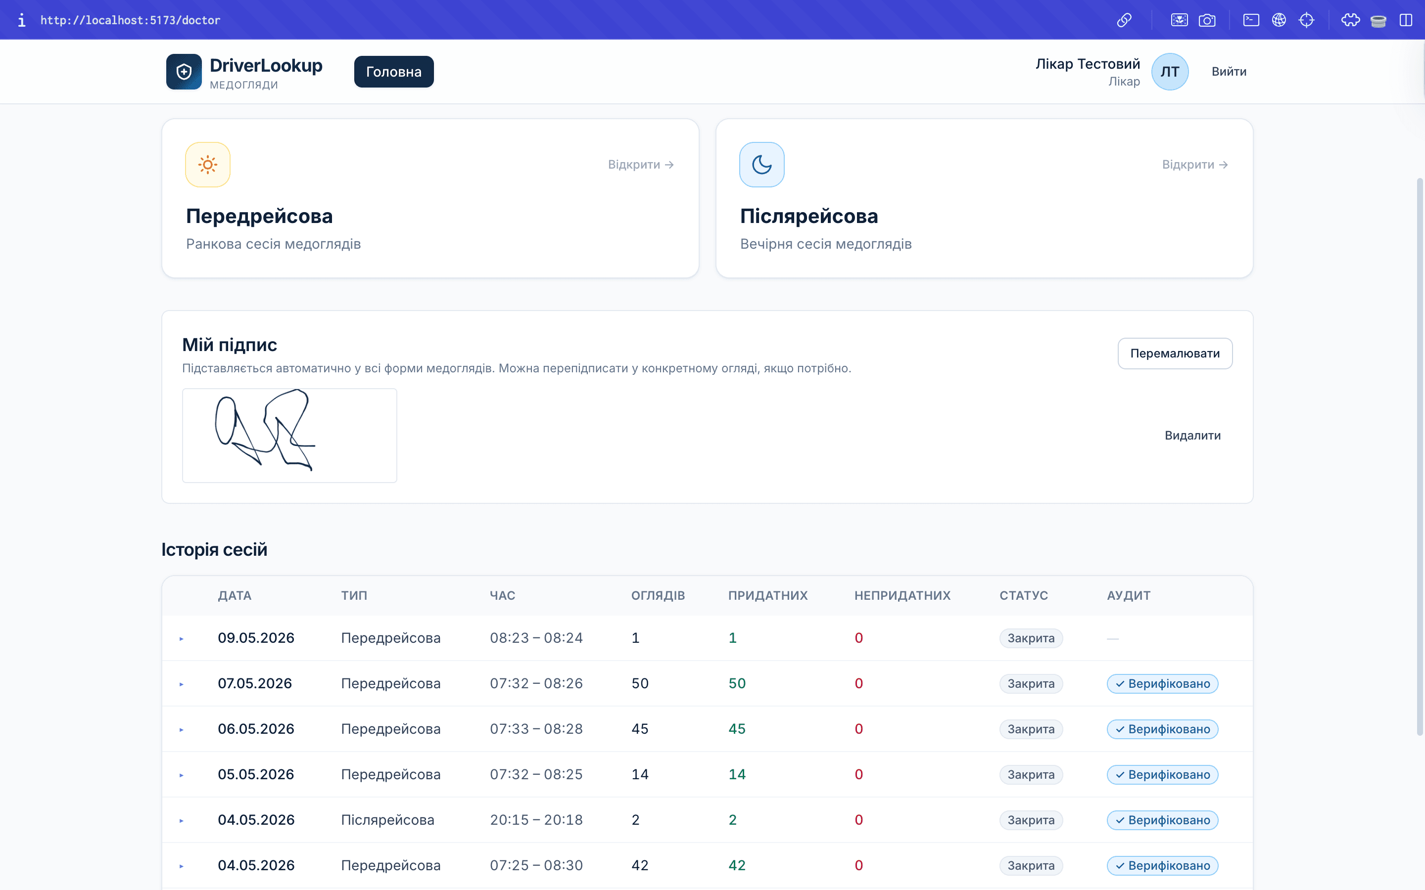This screenshot has width=1425, height=890.
Task: Click the ЛТ user avatar
Action: [1170, 72]
